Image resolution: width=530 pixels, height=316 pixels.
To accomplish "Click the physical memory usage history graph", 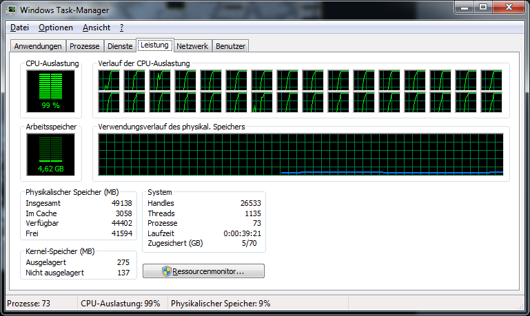I will tap(300, 155).
